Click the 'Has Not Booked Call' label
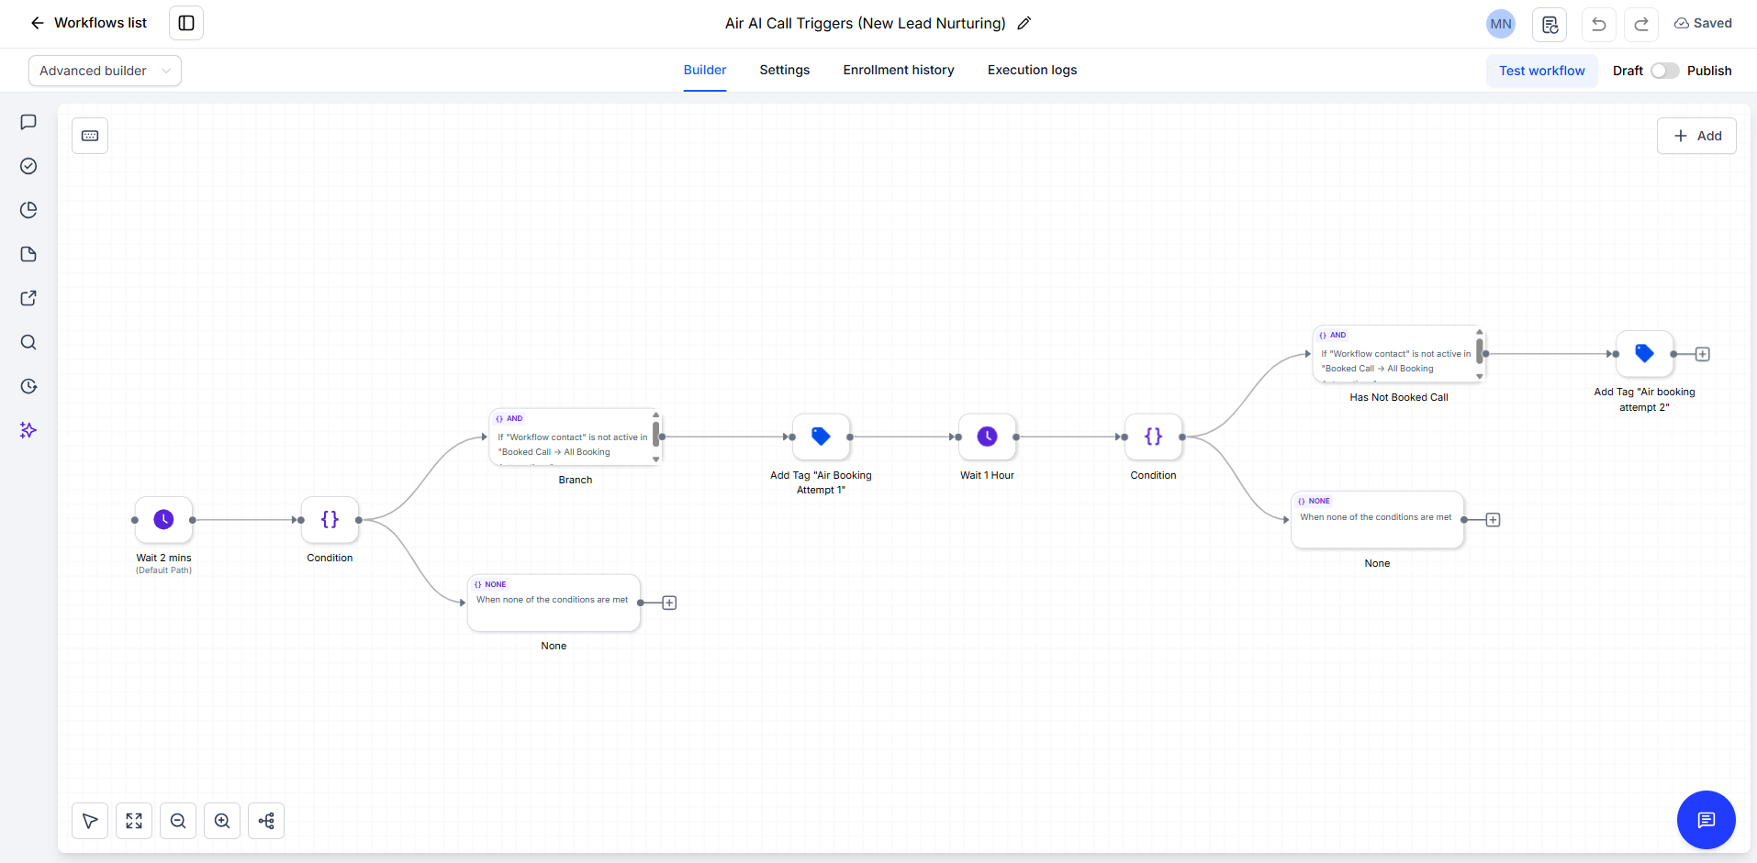This screenshot has width=1757, height=863. click(x=1398, y=397)
